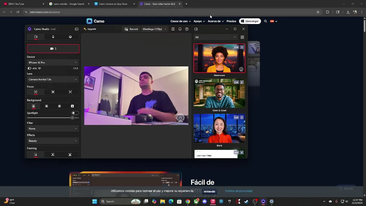Open the Filter dropdown set to None
This screenshot has width=366, height=206.
(53, 129)
